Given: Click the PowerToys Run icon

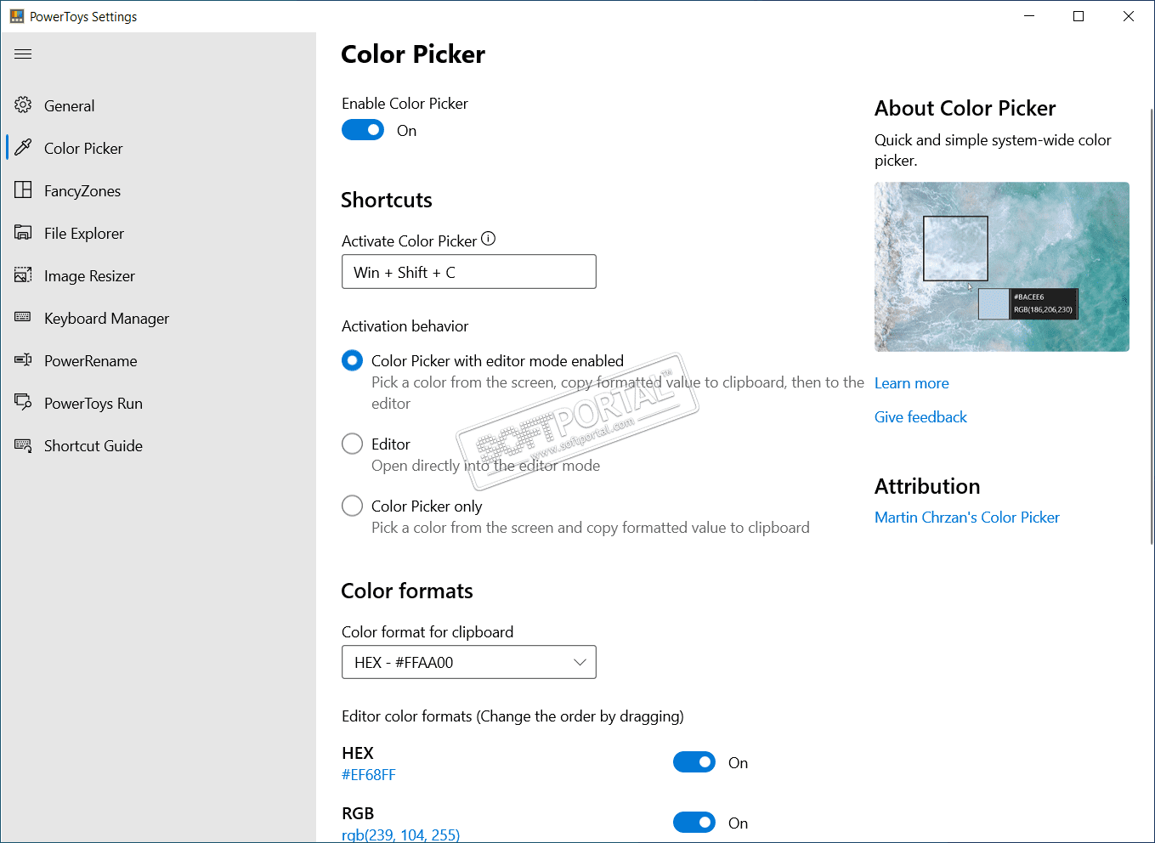Looking at the screenshot, I should [x=23, y=403].
